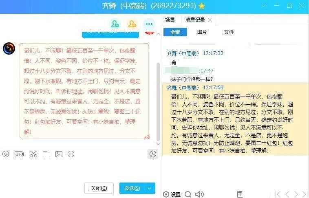Toggle message history clock icon
Screen dimensions: 309x198
[153, 154]
